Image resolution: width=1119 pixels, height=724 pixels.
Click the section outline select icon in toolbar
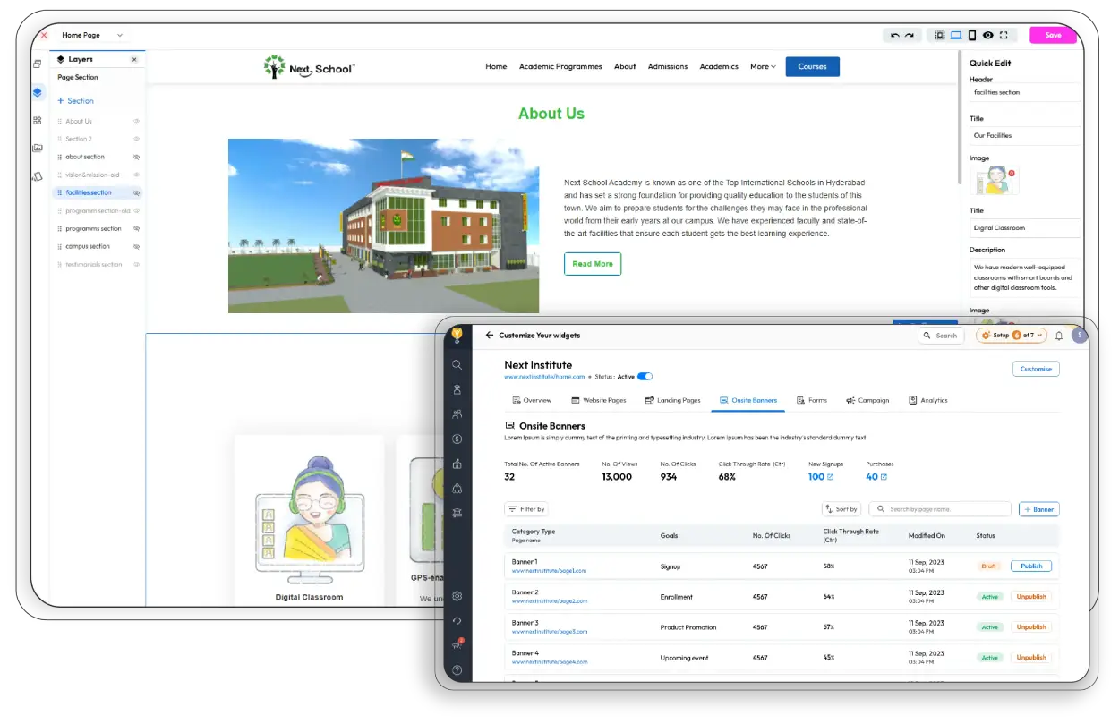pos(940,35)
